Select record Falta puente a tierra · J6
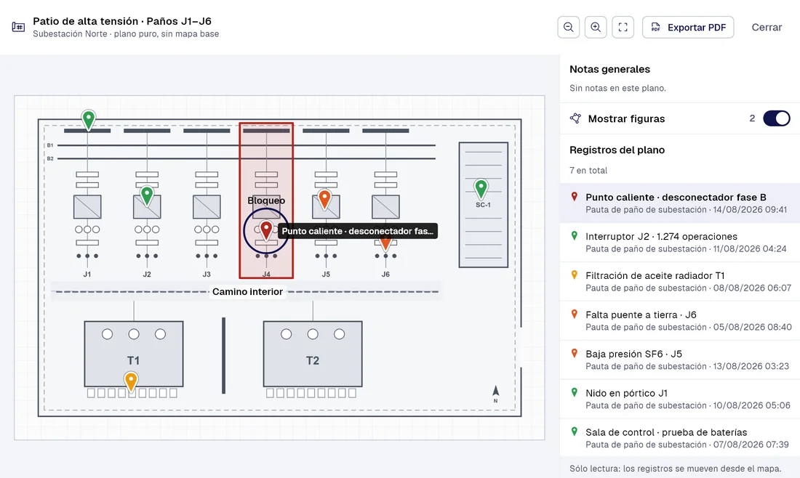 tap(680, 320)
